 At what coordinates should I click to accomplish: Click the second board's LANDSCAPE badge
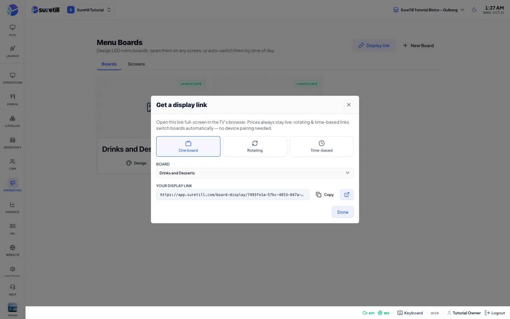tap(307, 84)
